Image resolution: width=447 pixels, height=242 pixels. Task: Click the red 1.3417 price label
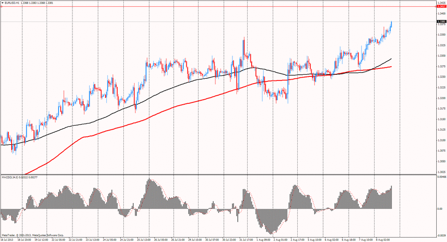point(441,6)
